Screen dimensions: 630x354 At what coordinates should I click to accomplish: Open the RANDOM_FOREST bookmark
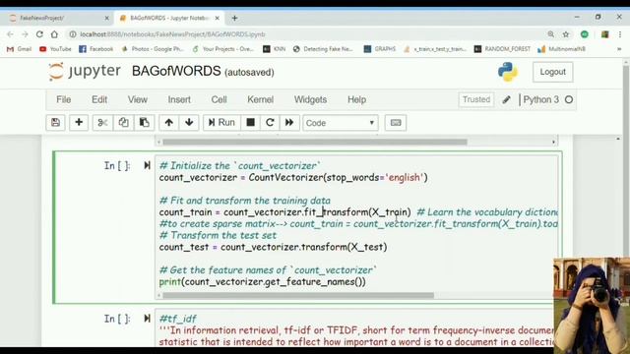point(502,49)
